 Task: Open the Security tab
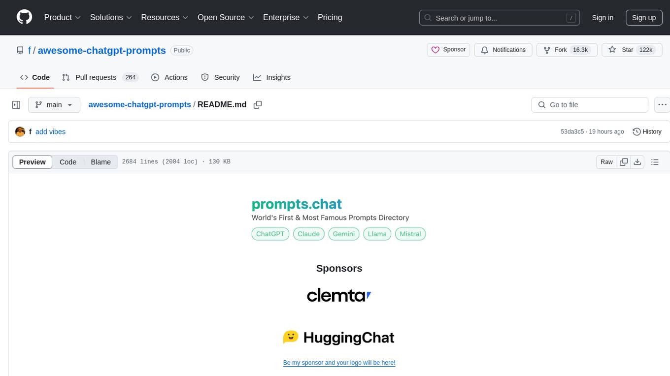coord(220,77)
